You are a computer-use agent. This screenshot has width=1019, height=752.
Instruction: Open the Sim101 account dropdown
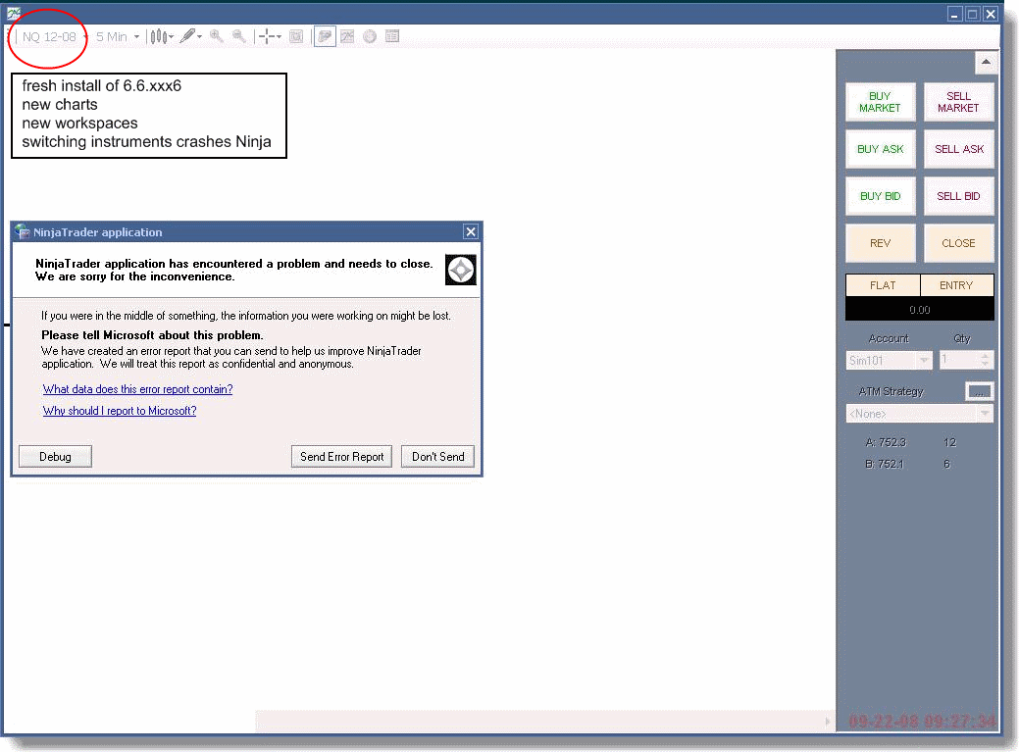[x=889, y=361]
